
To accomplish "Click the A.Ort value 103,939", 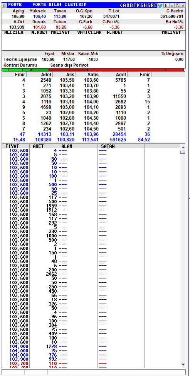I will coord(17,27).
